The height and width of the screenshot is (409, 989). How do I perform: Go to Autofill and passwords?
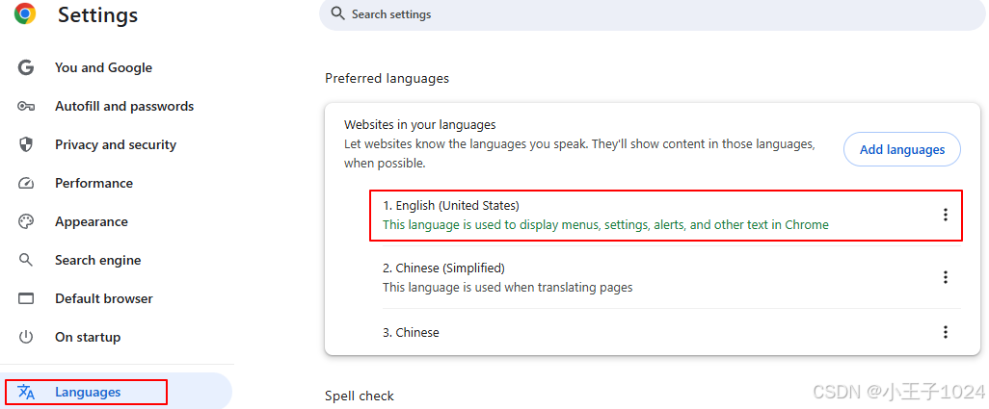(x=124, y=106)
